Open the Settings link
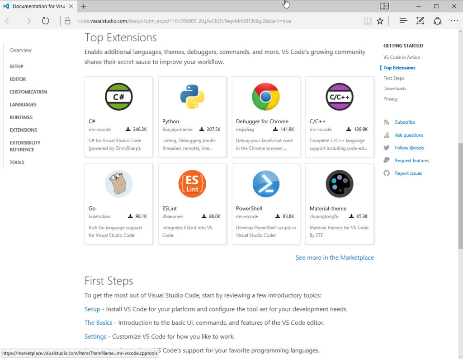This screenshot has width=463, height=359. point(95,336)
